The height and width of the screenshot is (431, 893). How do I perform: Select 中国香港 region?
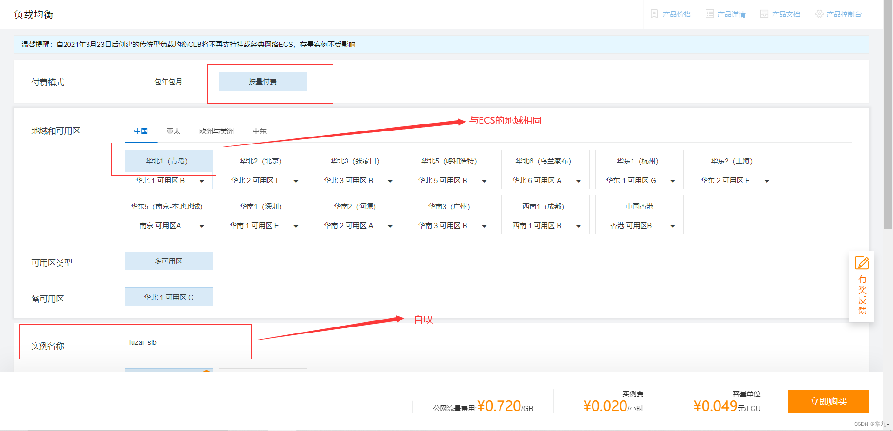tap(639, 206)
